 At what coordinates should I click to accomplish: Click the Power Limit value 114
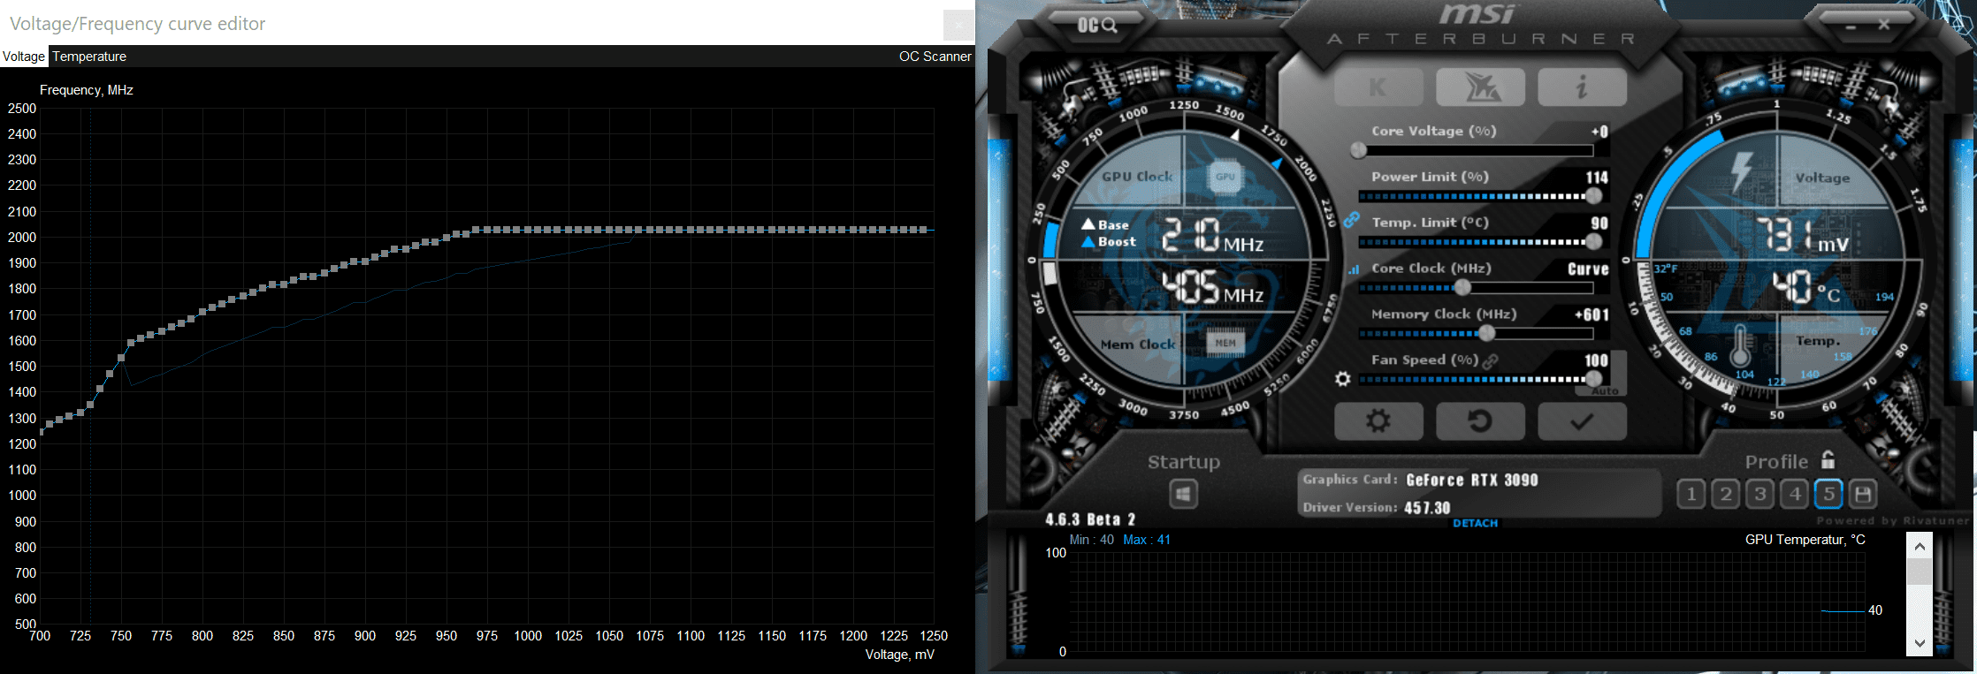1597,178
